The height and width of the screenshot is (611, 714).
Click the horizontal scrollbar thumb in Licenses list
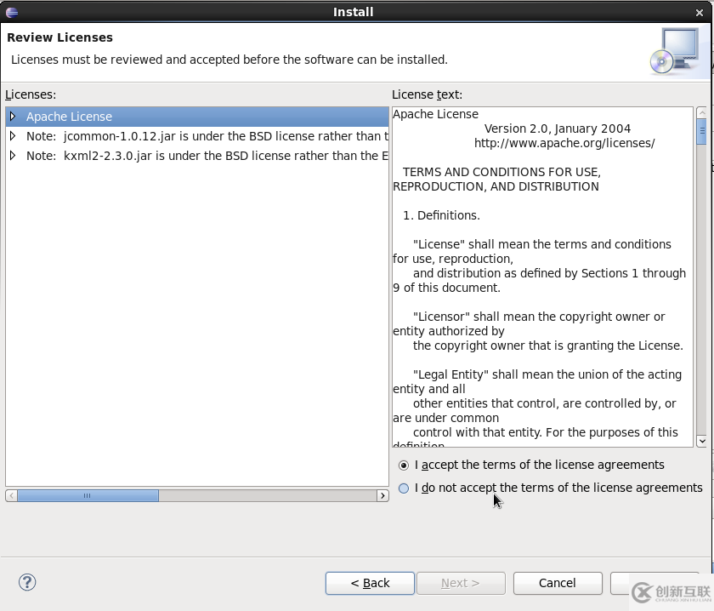pyautogui.click(x=88, y=495)
